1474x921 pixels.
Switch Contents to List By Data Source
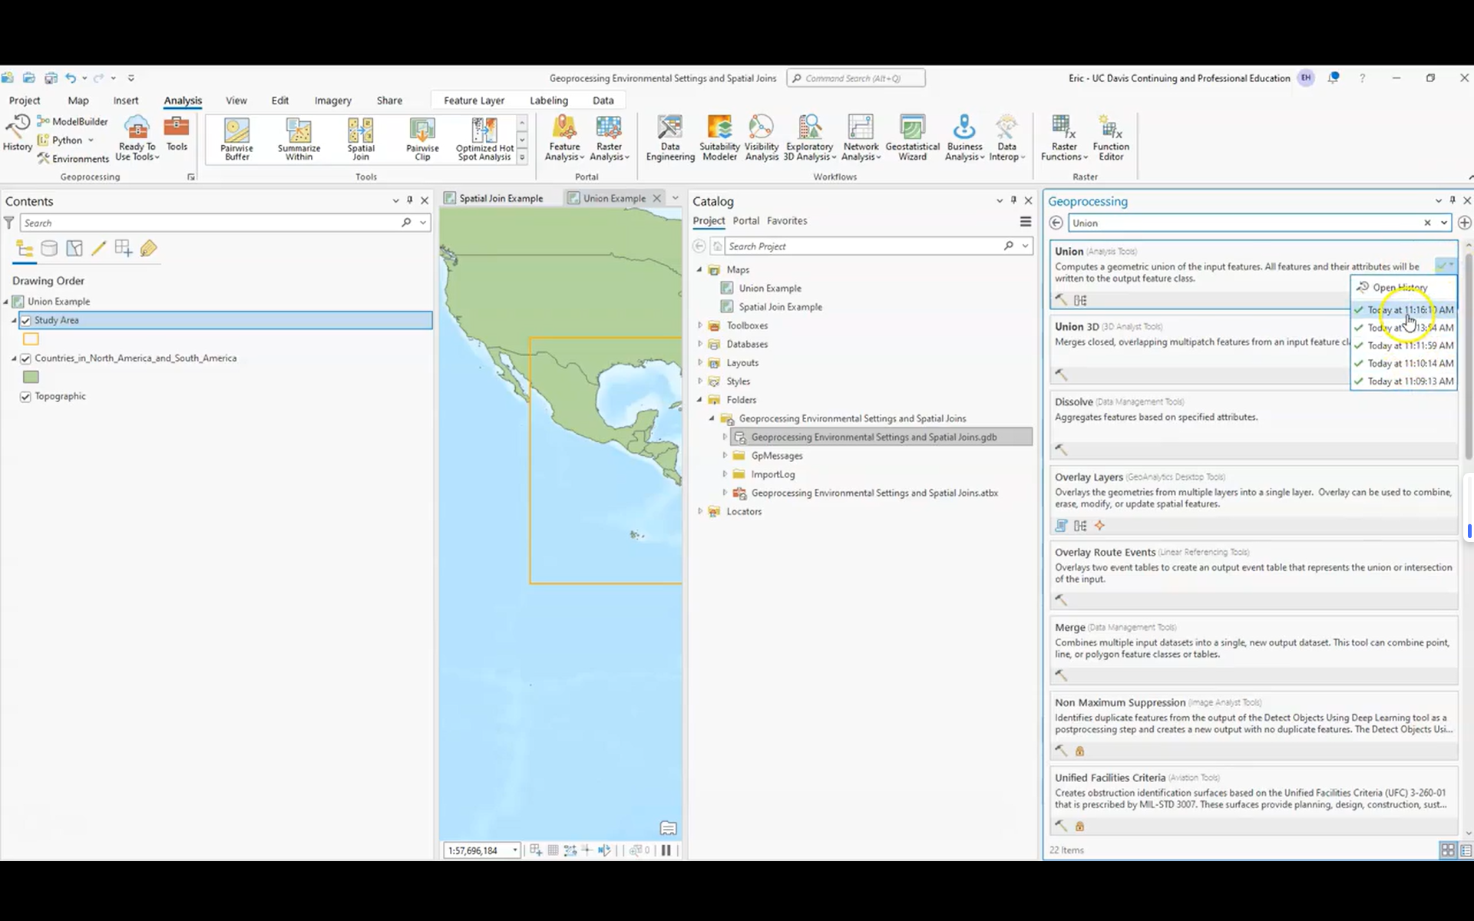tap(49, 249)
